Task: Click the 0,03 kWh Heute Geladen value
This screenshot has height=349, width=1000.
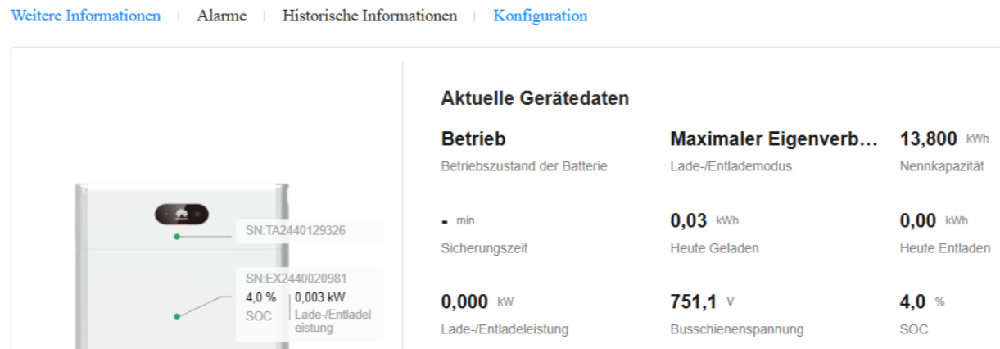Action: (689, 221)
